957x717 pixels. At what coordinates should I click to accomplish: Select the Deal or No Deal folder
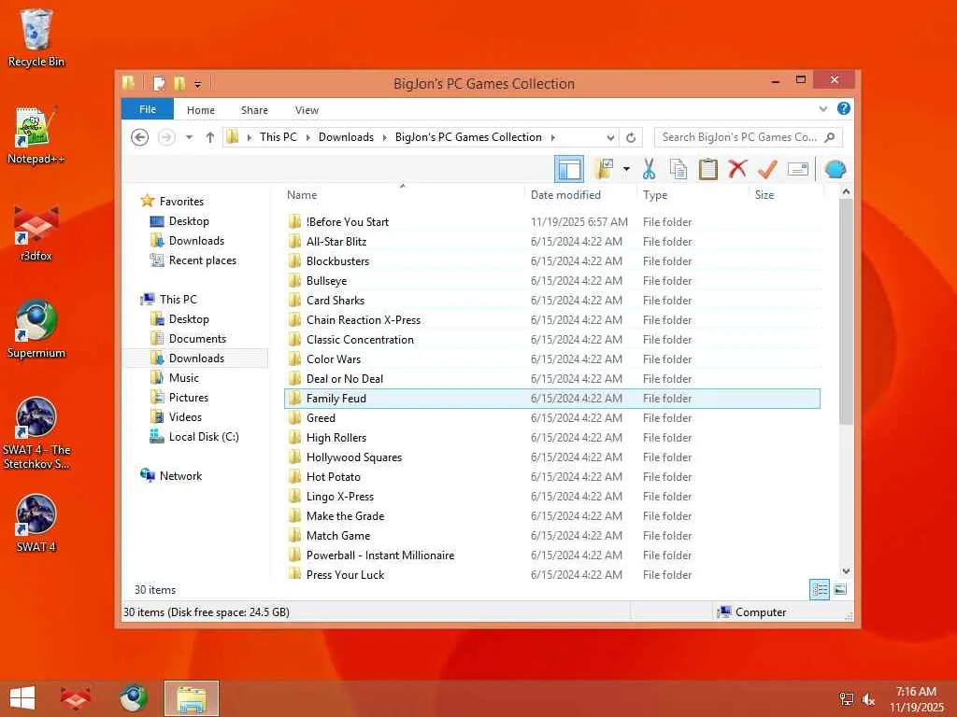coord(552,379)
